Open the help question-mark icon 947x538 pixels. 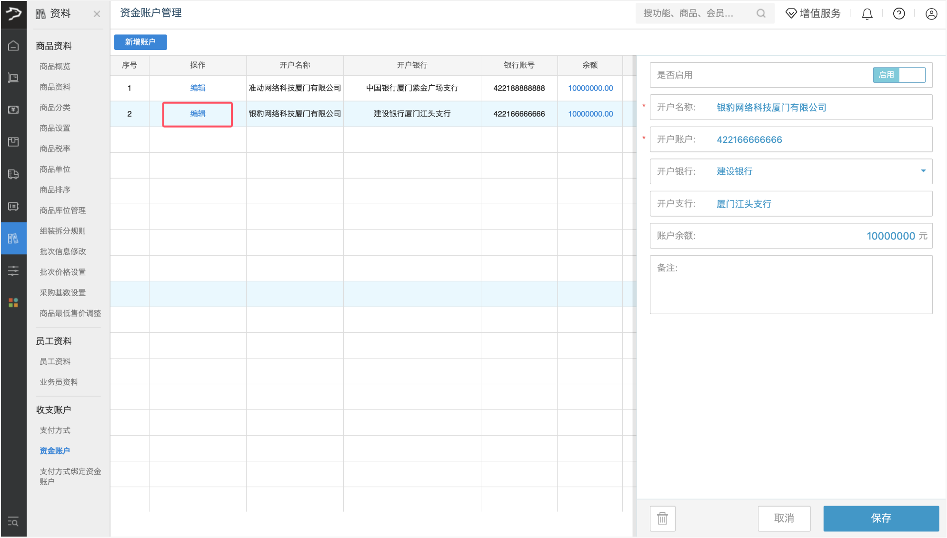(898, 13)
